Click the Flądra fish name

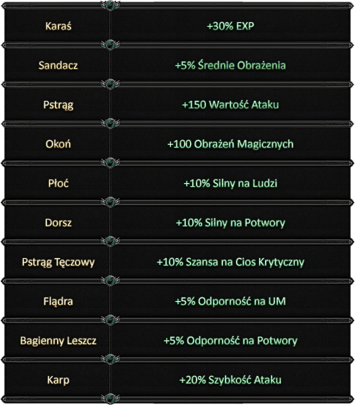[x=58, y=301]
